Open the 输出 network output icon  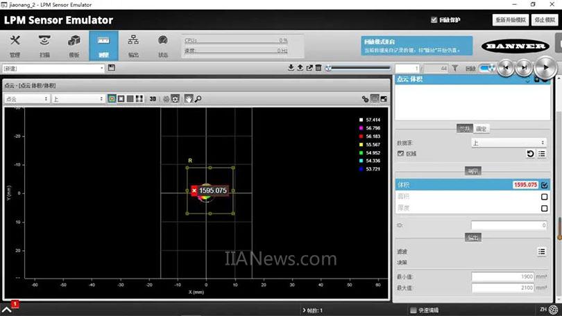tap(133, 44)
